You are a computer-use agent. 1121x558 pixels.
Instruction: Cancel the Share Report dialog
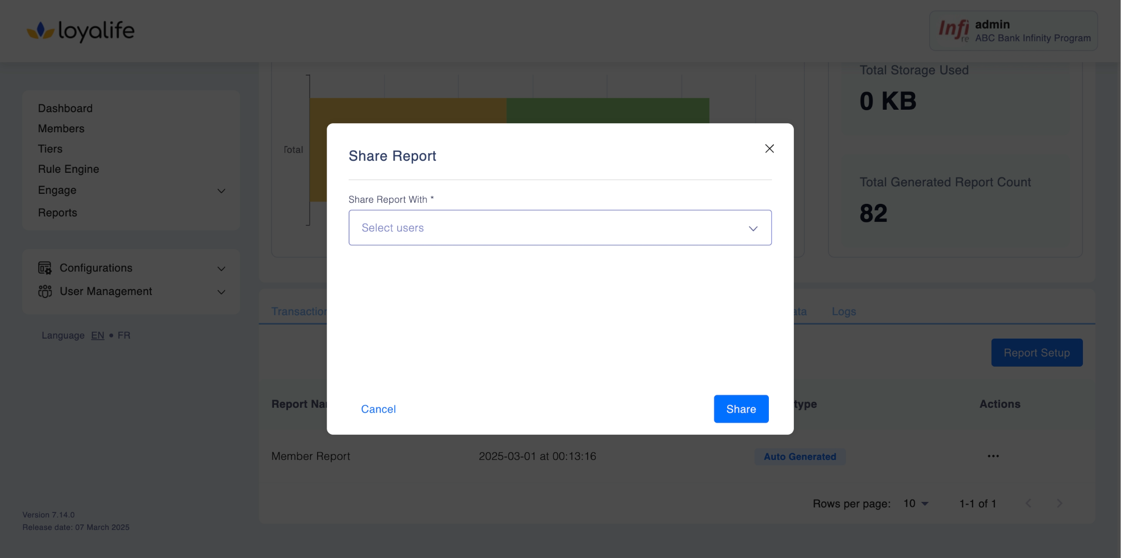tap(378, 409)
